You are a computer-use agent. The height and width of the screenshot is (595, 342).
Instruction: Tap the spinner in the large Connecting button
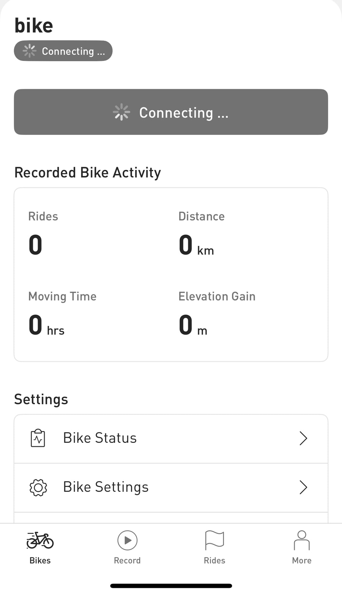(x=121, y=113)
